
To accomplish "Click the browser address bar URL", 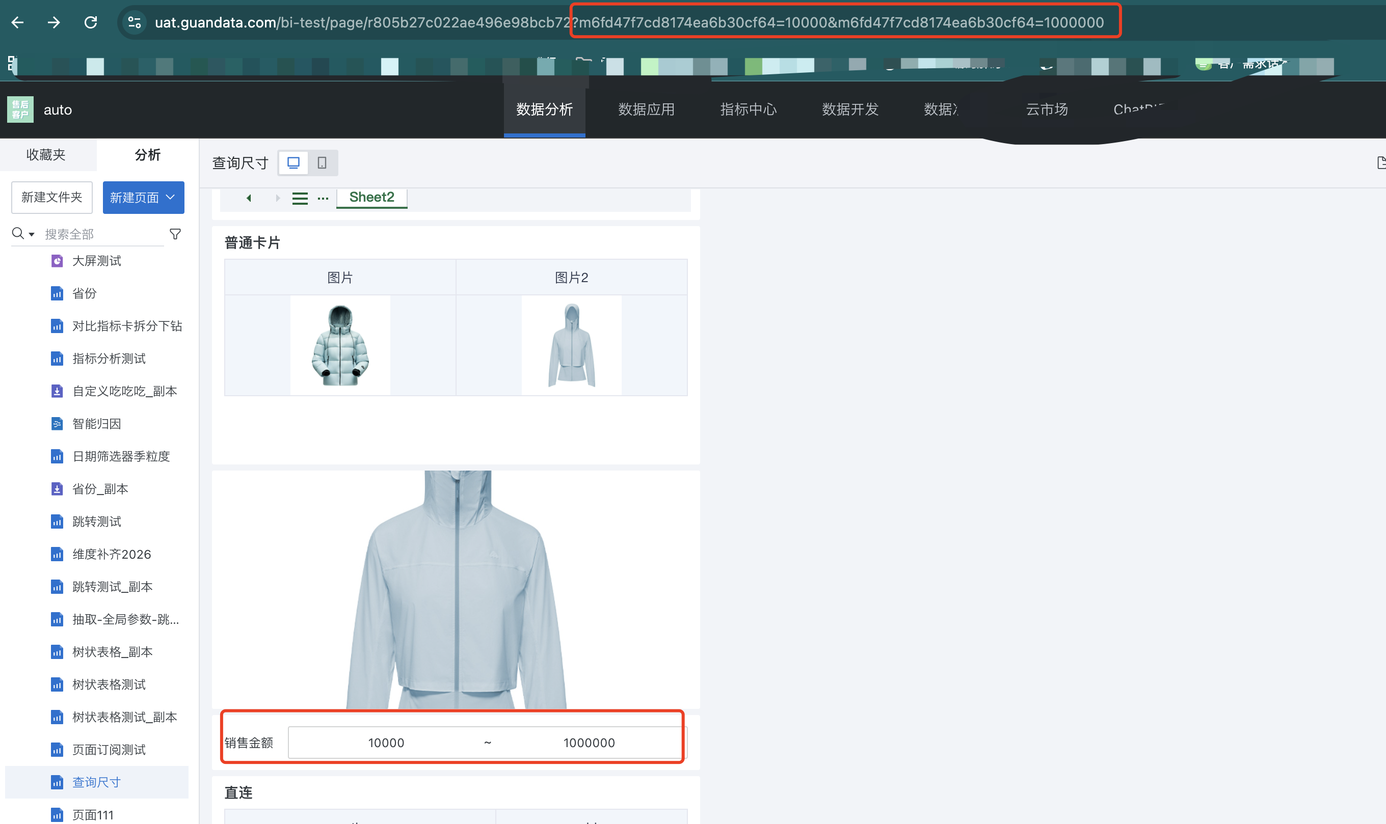I will click(x=629, y=22).
